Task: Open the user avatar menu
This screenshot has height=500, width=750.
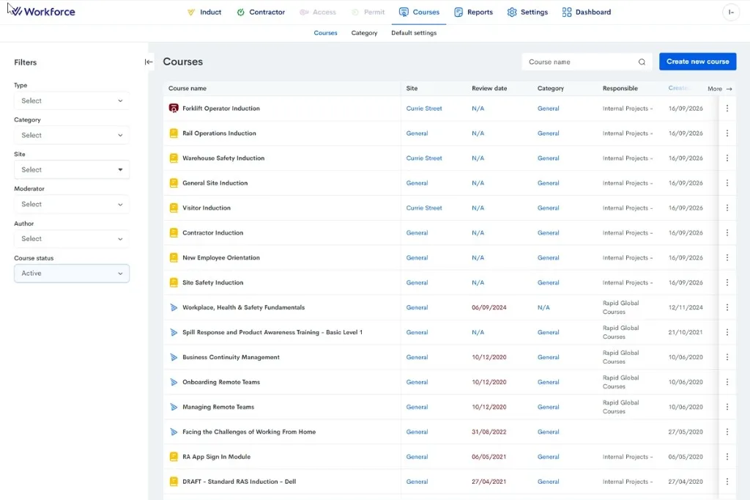Action: 731,12
